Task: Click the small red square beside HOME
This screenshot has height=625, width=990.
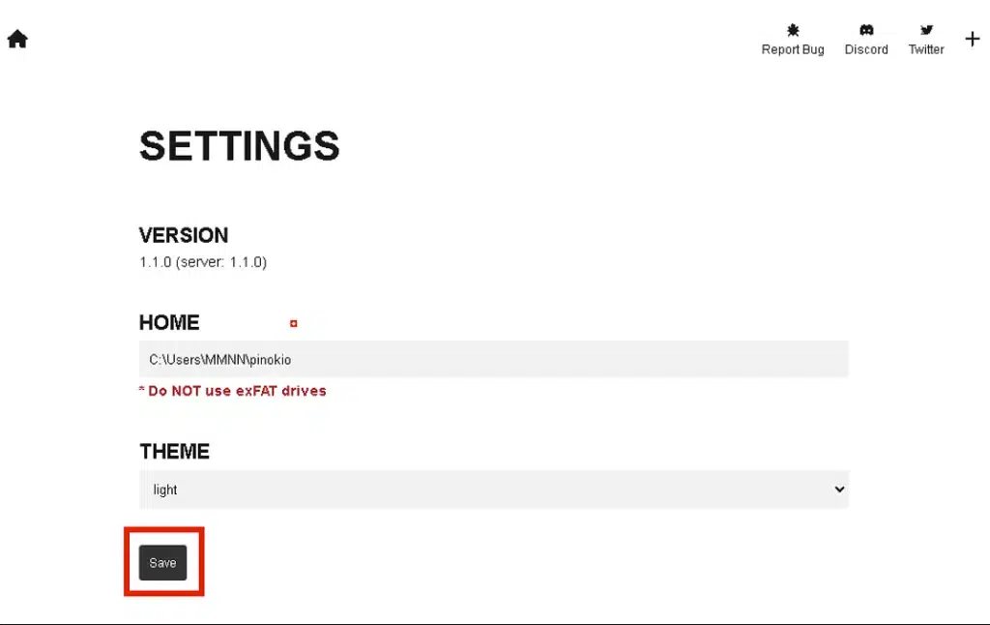Action: pos(294,323)
